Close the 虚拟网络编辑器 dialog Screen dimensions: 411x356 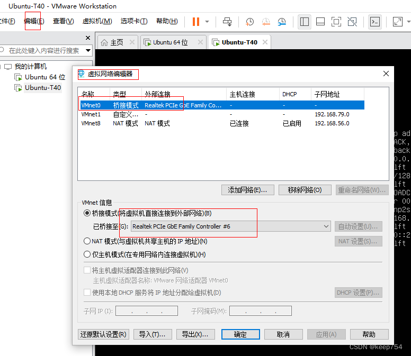(386, 74)
